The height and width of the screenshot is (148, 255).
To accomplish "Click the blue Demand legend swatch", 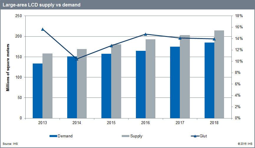I will click(53, 136).
